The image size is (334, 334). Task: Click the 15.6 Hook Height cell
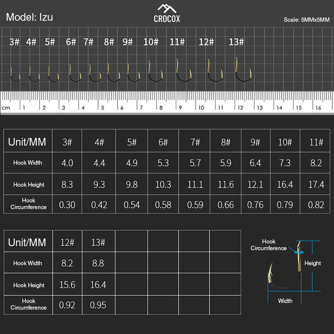(x=67, y=284)
